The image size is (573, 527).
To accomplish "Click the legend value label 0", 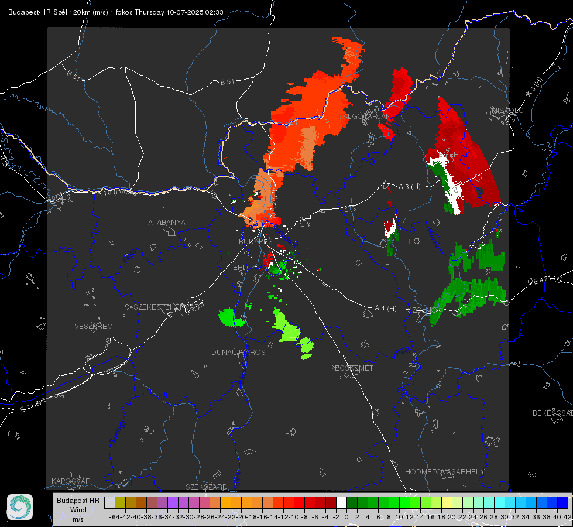I will coord(346,517).
